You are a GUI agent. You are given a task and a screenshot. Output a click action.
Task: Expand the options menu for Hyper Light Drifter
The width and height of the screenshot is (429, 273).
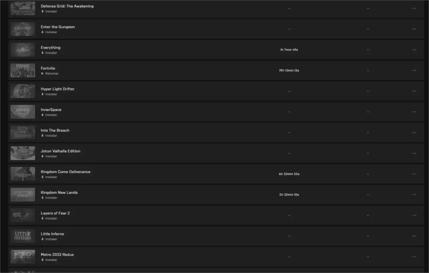[x=414, y=91]
